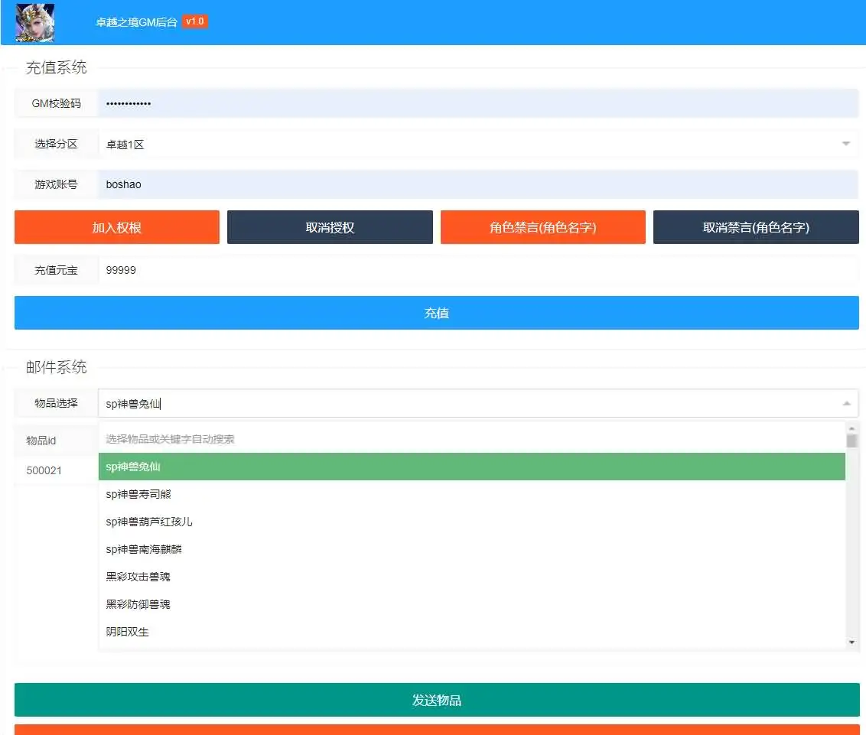
Task: Click the v1.0 version badge
Action: [194, 21]
